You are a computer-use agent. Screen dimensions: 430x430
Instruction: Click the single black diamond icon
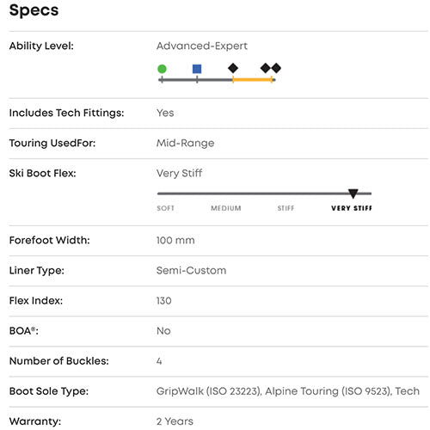pos(233,68)
